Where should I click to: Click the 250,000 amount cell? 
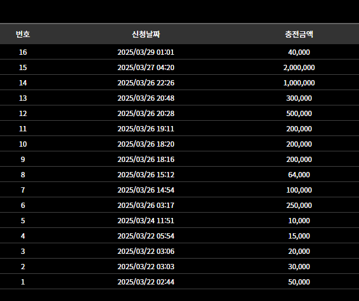299,206
